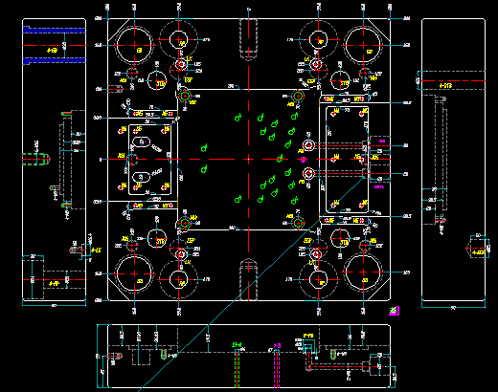Viewport: 498px width, 392px height.
Task: Select the lower obround slot in left pocket
Action: (141, 177)
